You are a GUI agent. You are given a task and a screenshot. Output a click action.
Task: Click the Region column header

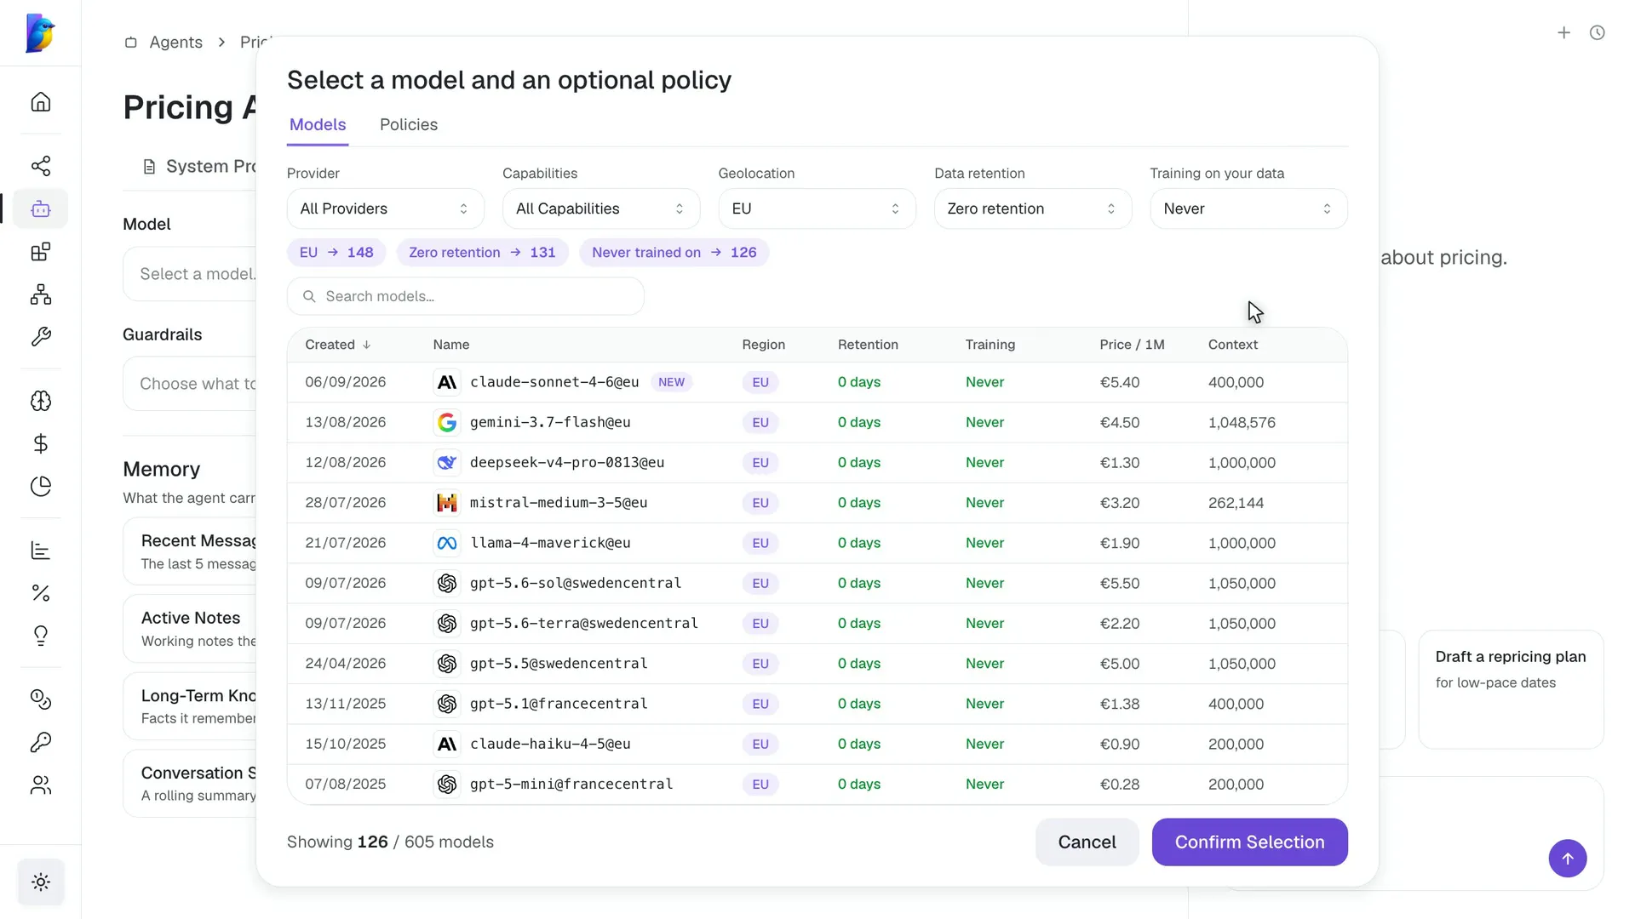coord(764,345)
